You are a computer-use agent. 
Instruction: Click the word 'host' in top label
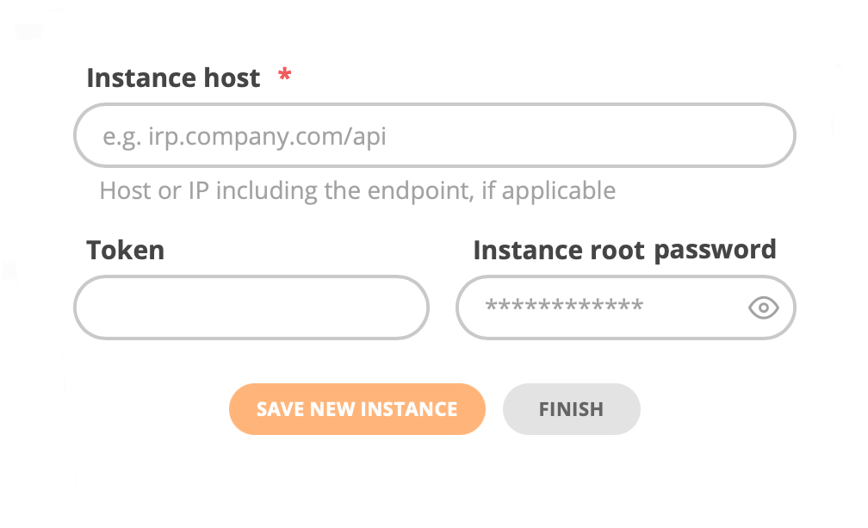(x=232, y=78)
